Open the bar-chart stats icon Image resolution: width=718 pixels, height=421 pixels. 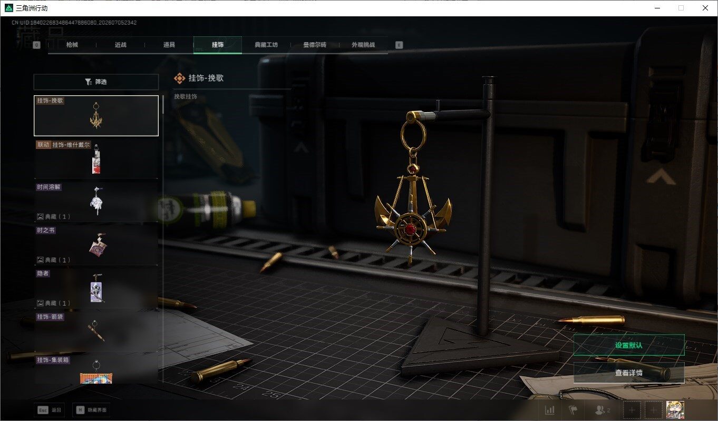click(549, 410)
